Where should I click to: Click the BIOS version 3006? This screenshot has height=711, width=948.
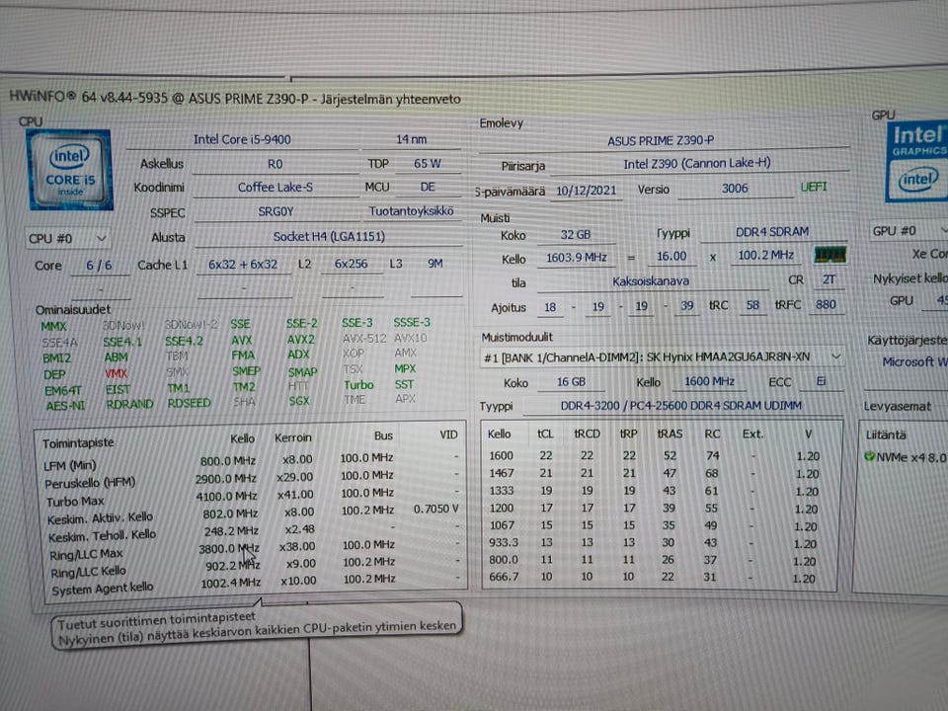tap(735, 189)
